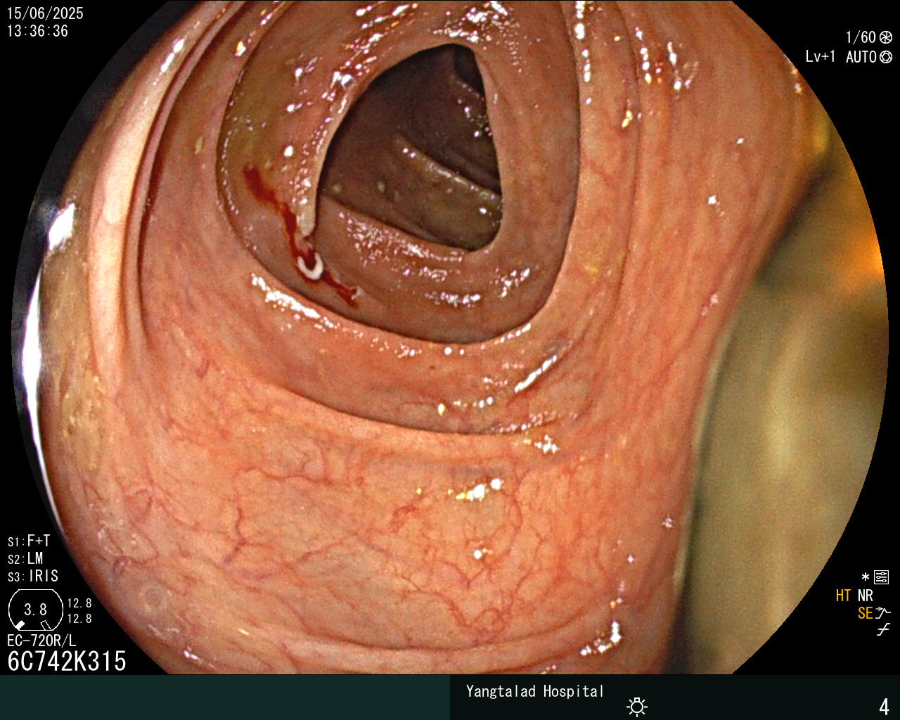The width and height of the screenshot is (900, 720).
Task: Click the image counter number 4
Action: tap(885, 707)
